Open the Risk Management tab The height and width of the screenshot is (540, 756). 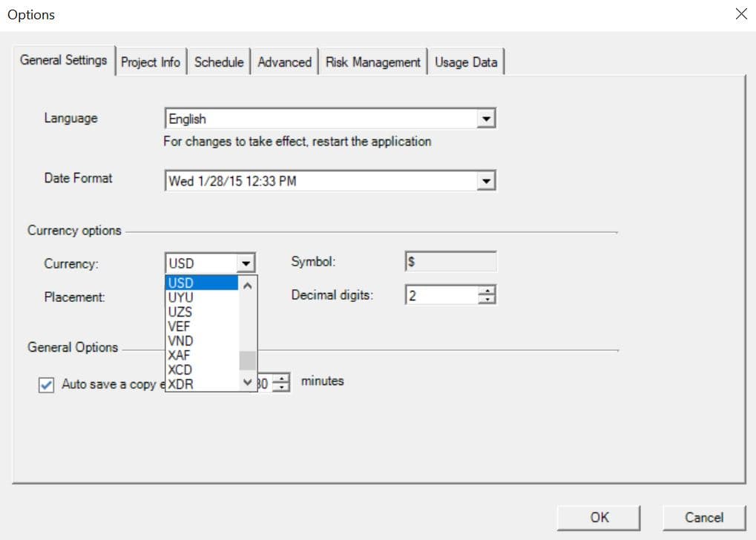point(372,62)
